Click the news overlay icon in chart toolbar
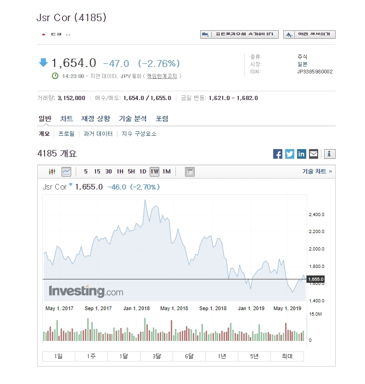This screenshot has height=384, width=365. click(190, 172)
